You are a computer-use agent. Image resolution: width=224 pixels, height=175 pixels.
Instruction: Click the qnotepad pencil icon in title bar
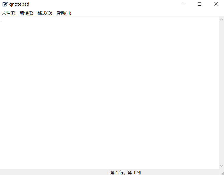5,4
